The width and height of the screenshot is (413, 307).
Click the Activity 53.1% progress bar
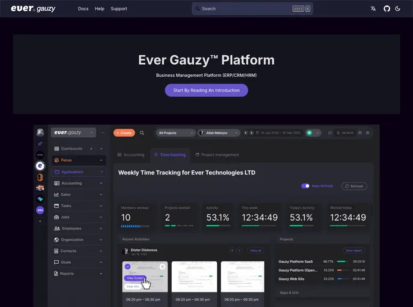tap(219, 225)
